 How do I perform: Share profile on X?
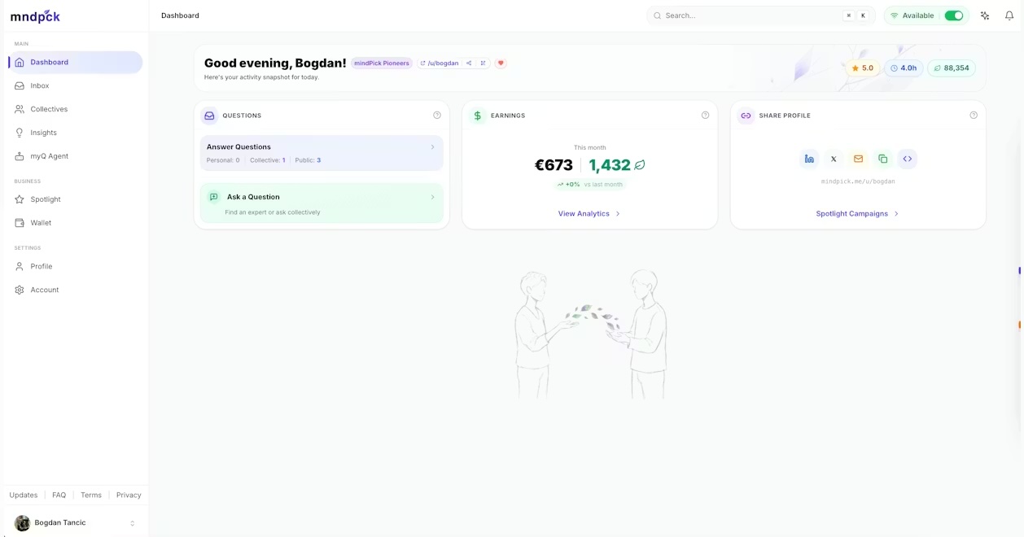pyautogui.click(x=834, y=158)
